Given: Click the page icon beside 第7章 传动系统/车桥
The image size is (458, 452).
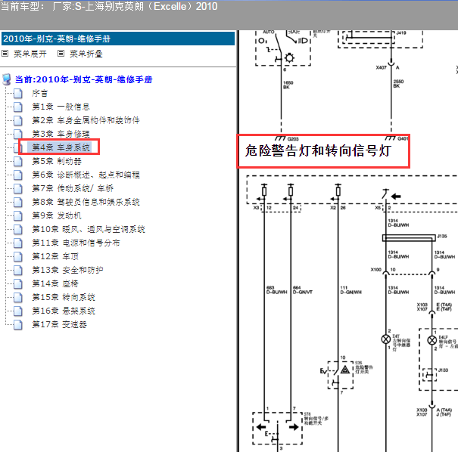Looking at the screenshot, I should (18, 188).
